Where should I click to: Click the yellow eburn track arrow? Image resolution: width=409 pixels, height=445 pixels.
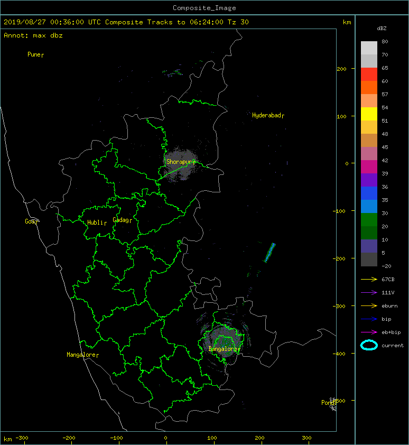(x=369, y=305)
